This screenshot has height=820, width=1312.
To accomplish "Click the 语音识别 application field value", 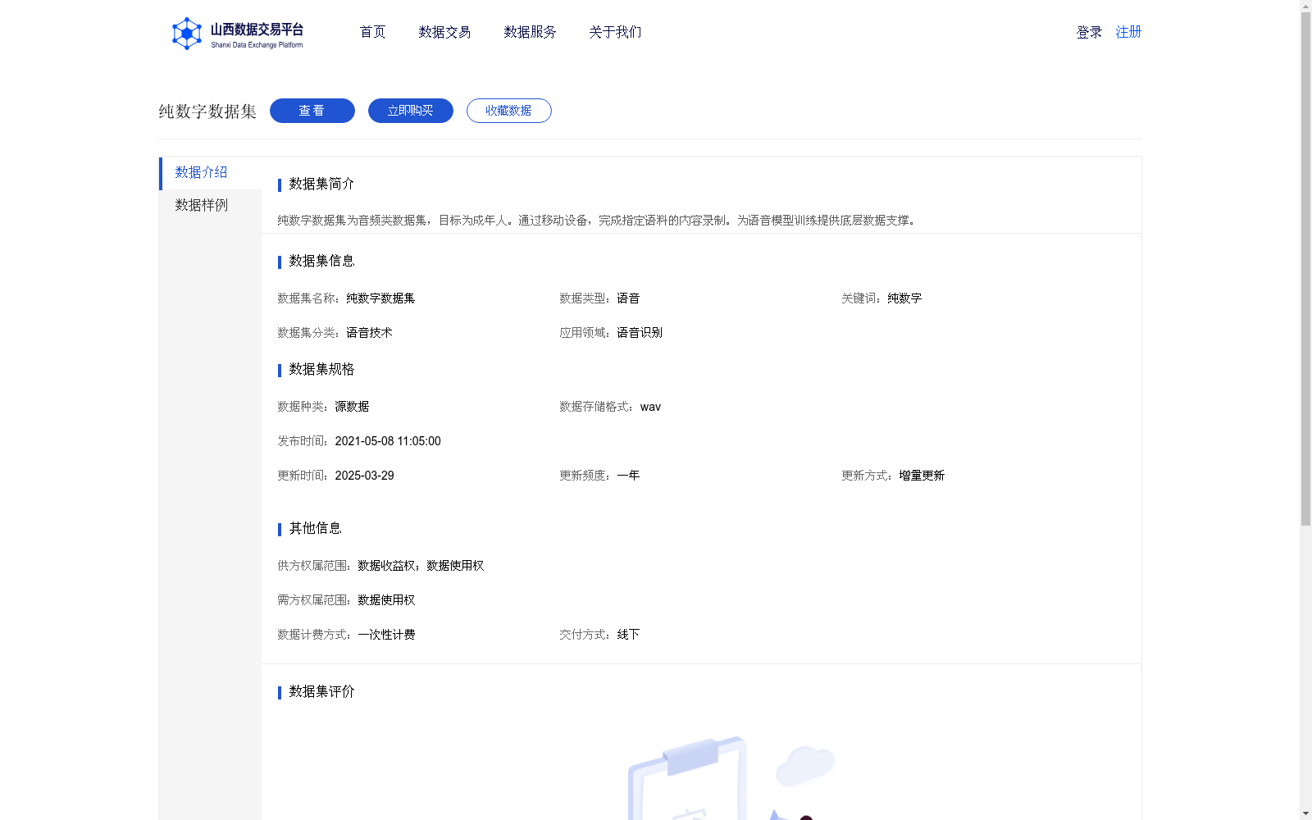I will [x=640, y=333].
